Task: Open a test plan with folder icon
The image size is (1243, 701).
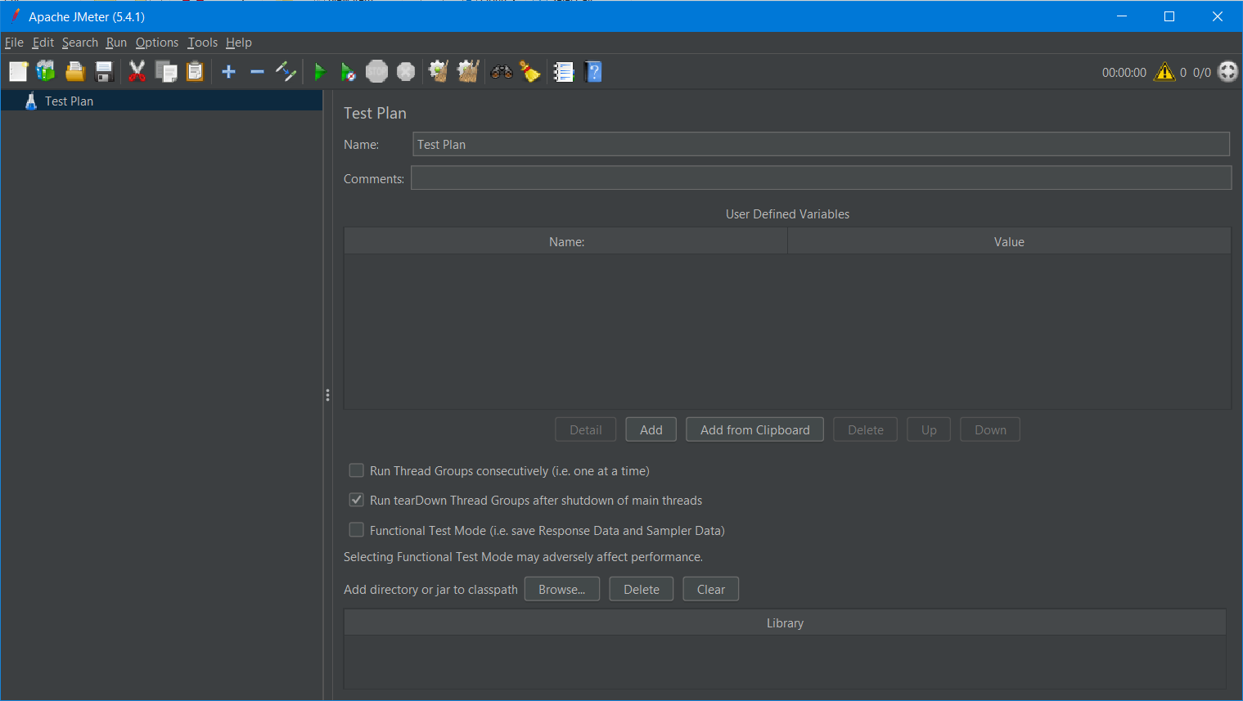Action: pos(75,72)
